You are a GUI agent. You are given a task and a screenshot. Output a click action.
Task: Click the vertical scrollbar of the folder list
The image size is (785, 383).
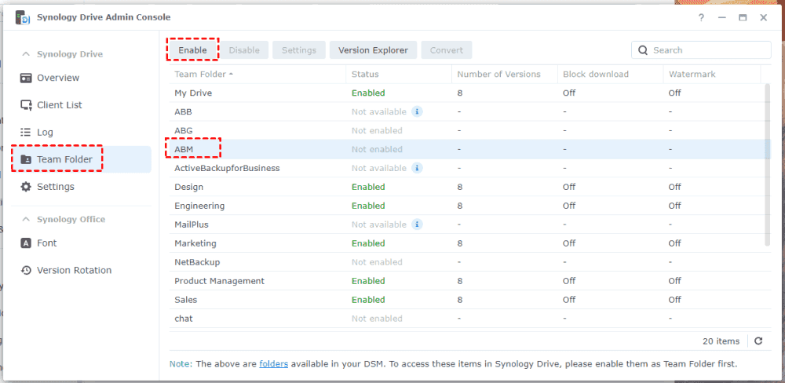pyautogui.click(x=768, y=166)
